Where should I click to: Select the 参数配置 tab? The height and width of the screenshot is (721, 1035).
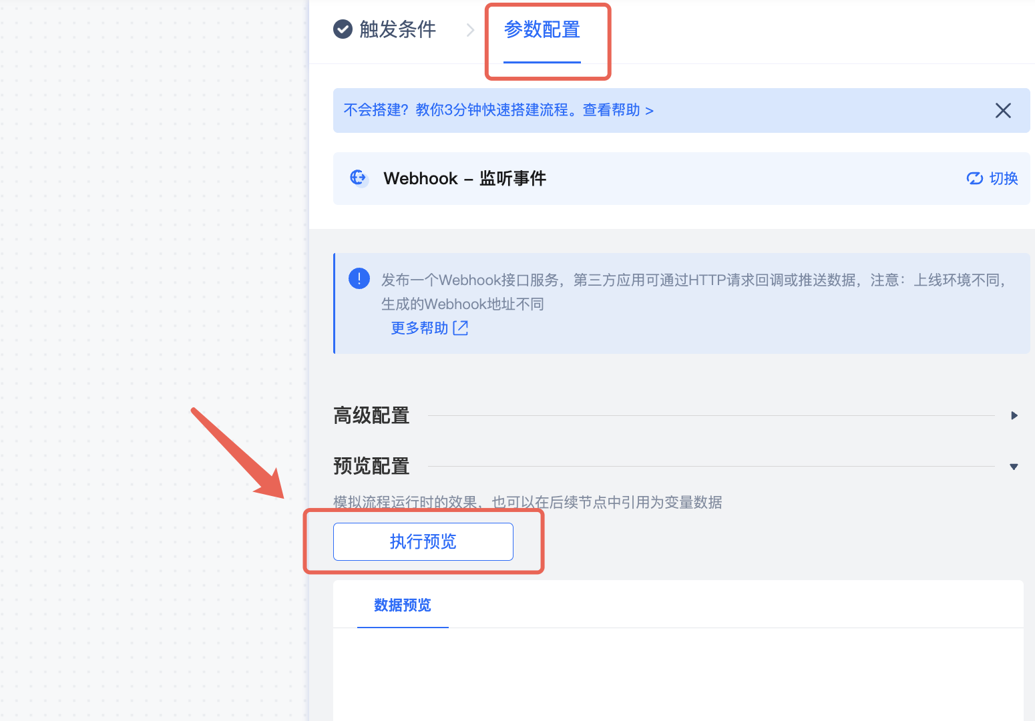click(542, 30)
